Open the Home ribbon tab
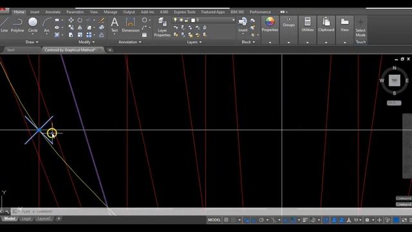 19,12
